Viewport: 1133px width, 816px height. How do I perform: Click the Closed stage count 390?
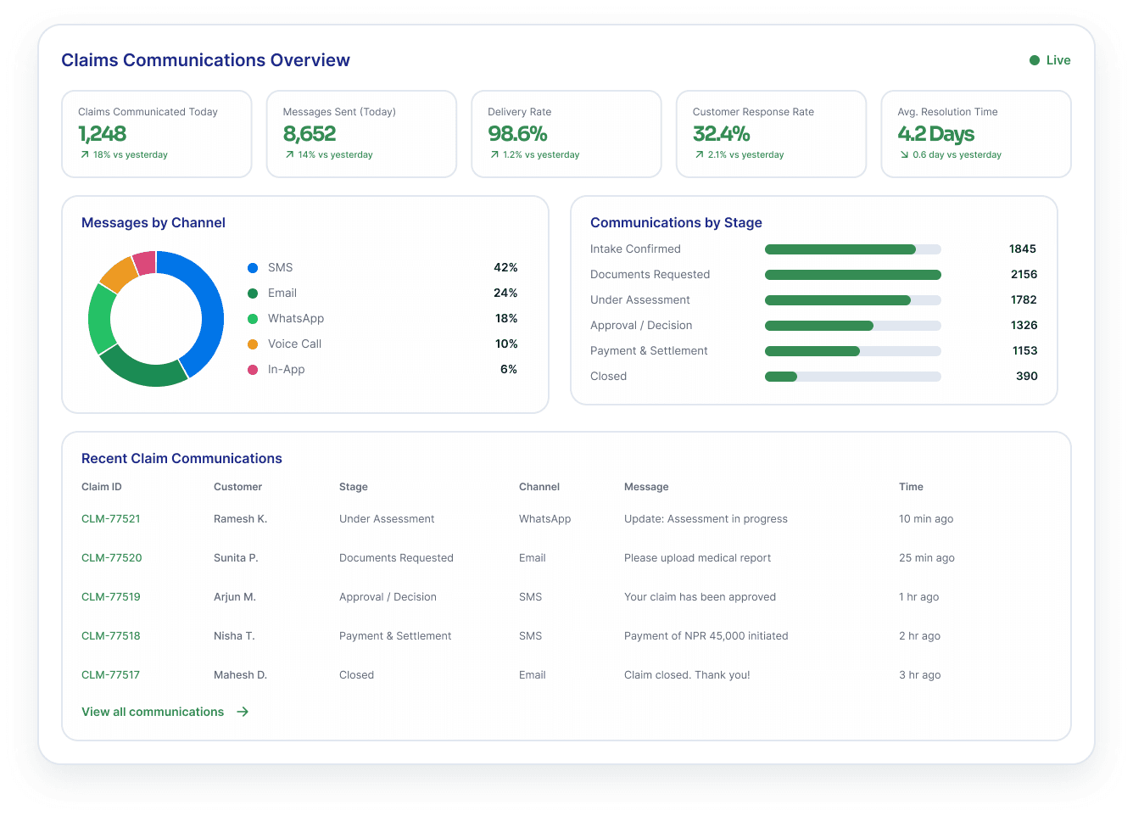click(x=1027, y=377)
